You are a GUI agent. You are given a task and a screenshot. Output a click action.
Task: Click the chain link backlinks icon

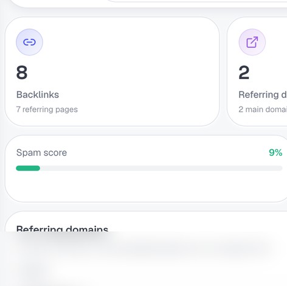pos(29,42)
